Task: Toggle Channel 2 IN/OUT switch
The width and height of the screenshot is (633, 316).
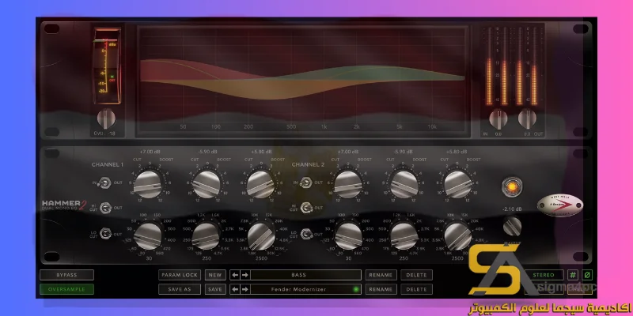Action: (306, 183)
